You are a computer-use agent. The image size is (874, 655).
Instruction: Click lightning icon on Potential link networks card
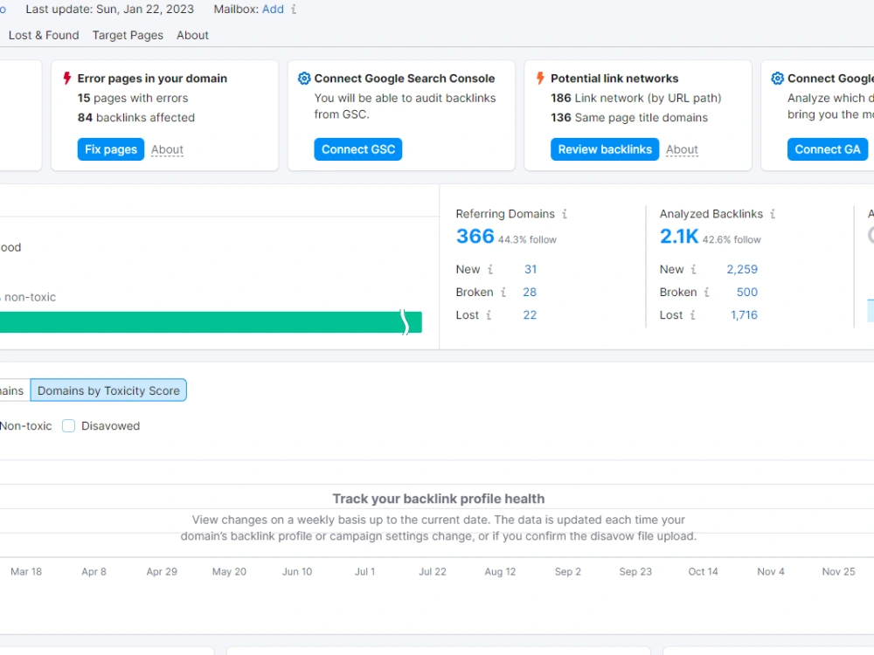(x=540, y=78)
